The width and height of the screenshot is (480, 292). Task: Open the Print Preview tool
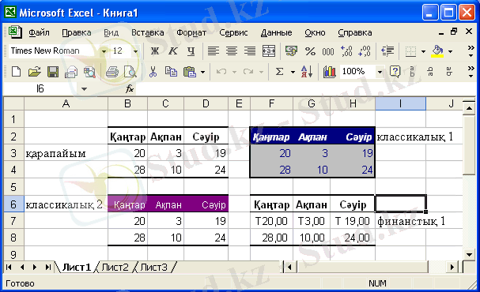coord(130,72)
